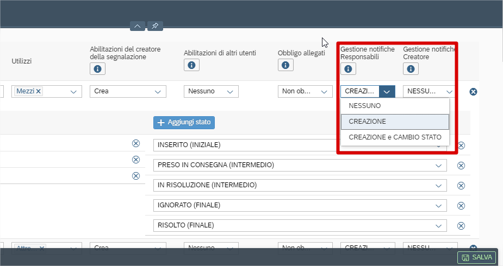This screenshot has height=266, width=503.
Task: Click the Obbligo allegati column label
Action: pyautogui.click(x=301, y=53)
